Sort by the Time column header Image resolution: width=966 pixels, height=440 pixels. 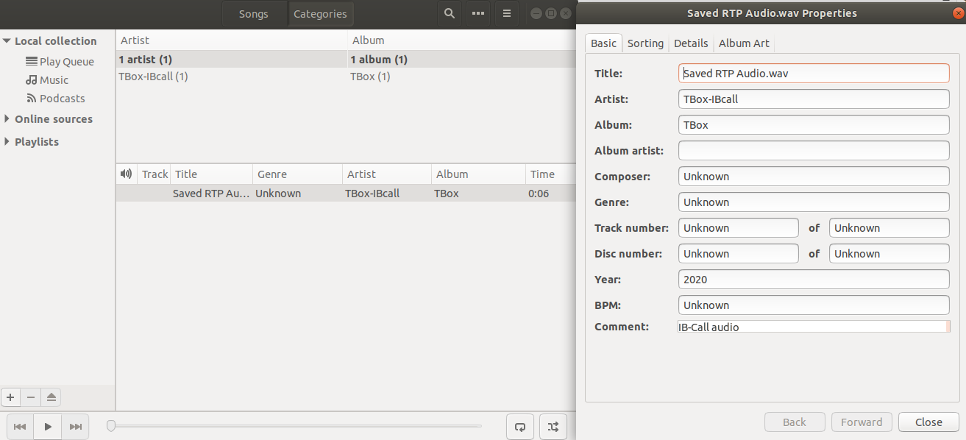[x=551, y=174]
